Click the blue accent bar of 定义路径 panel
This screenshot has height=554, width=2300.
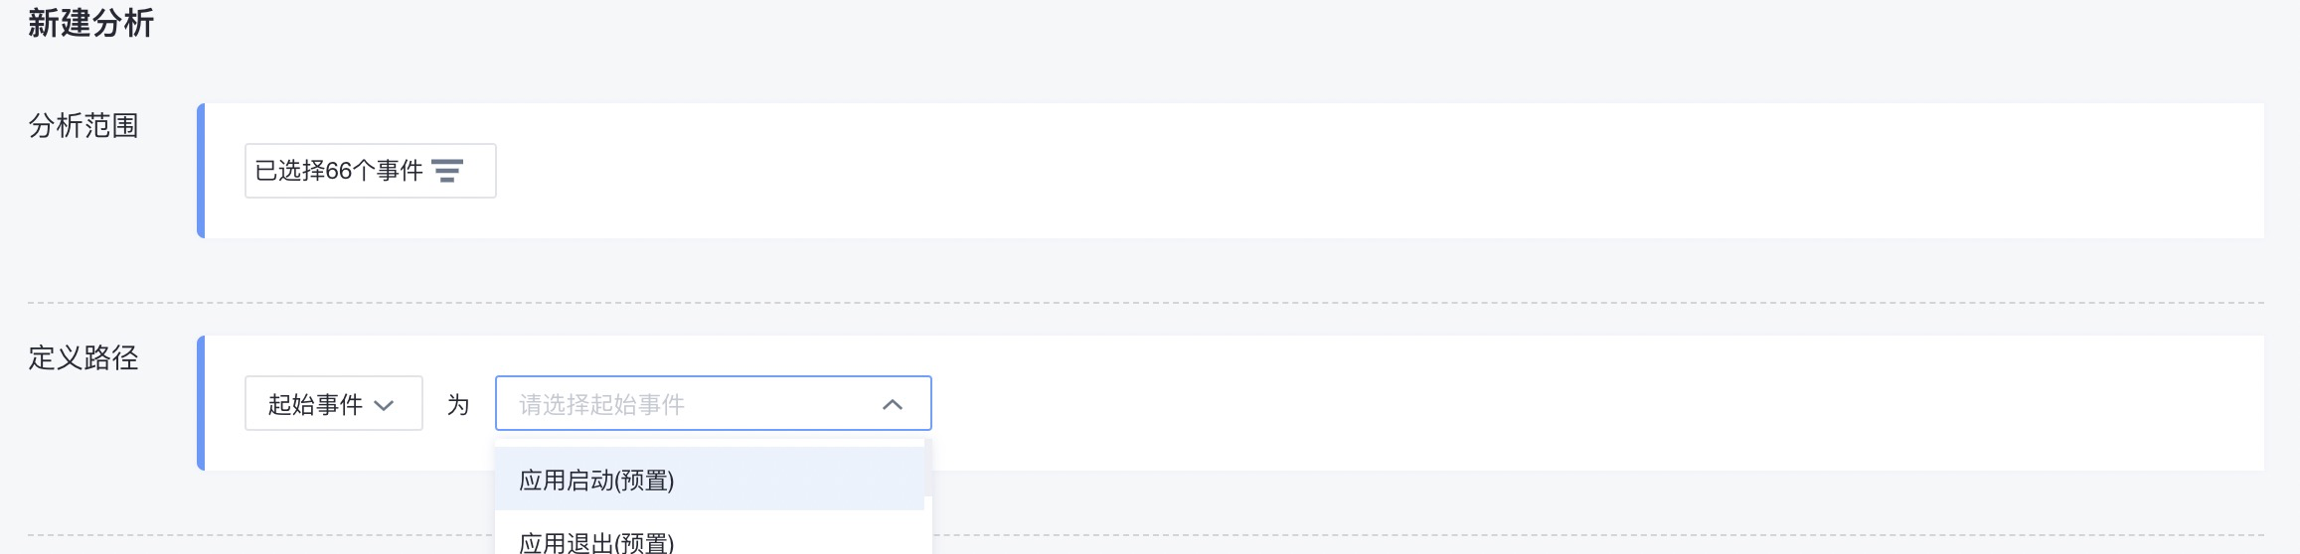pyautogui.click(x=201, y=403)
